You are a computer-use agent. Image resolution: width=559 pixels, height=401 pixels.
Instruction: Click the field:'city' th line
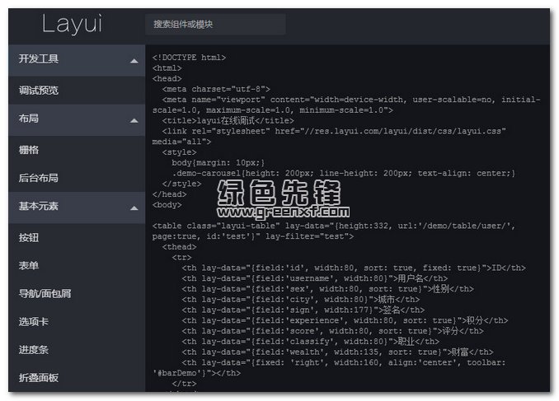pos(301,300)
